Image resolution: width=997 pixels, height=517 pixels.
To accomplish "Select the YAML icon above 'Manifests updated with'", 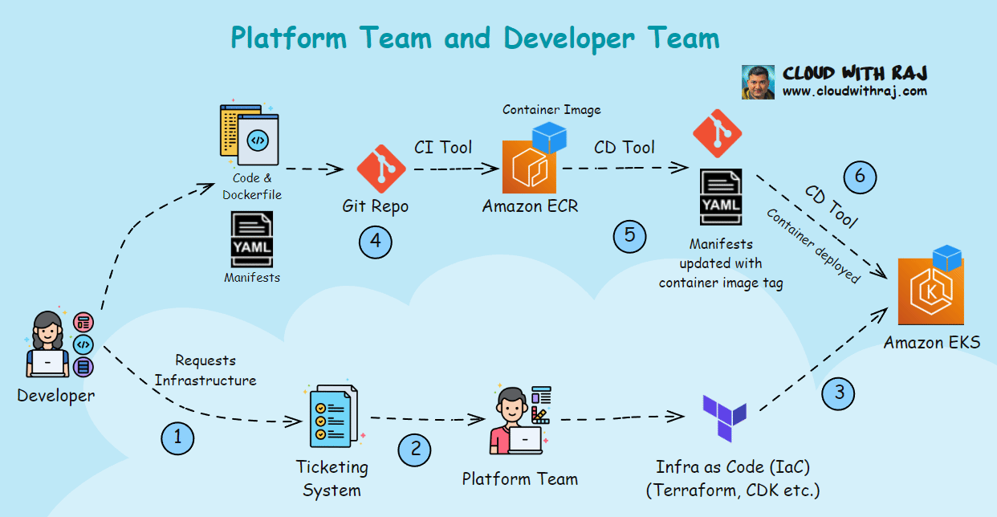I will 720,197.
